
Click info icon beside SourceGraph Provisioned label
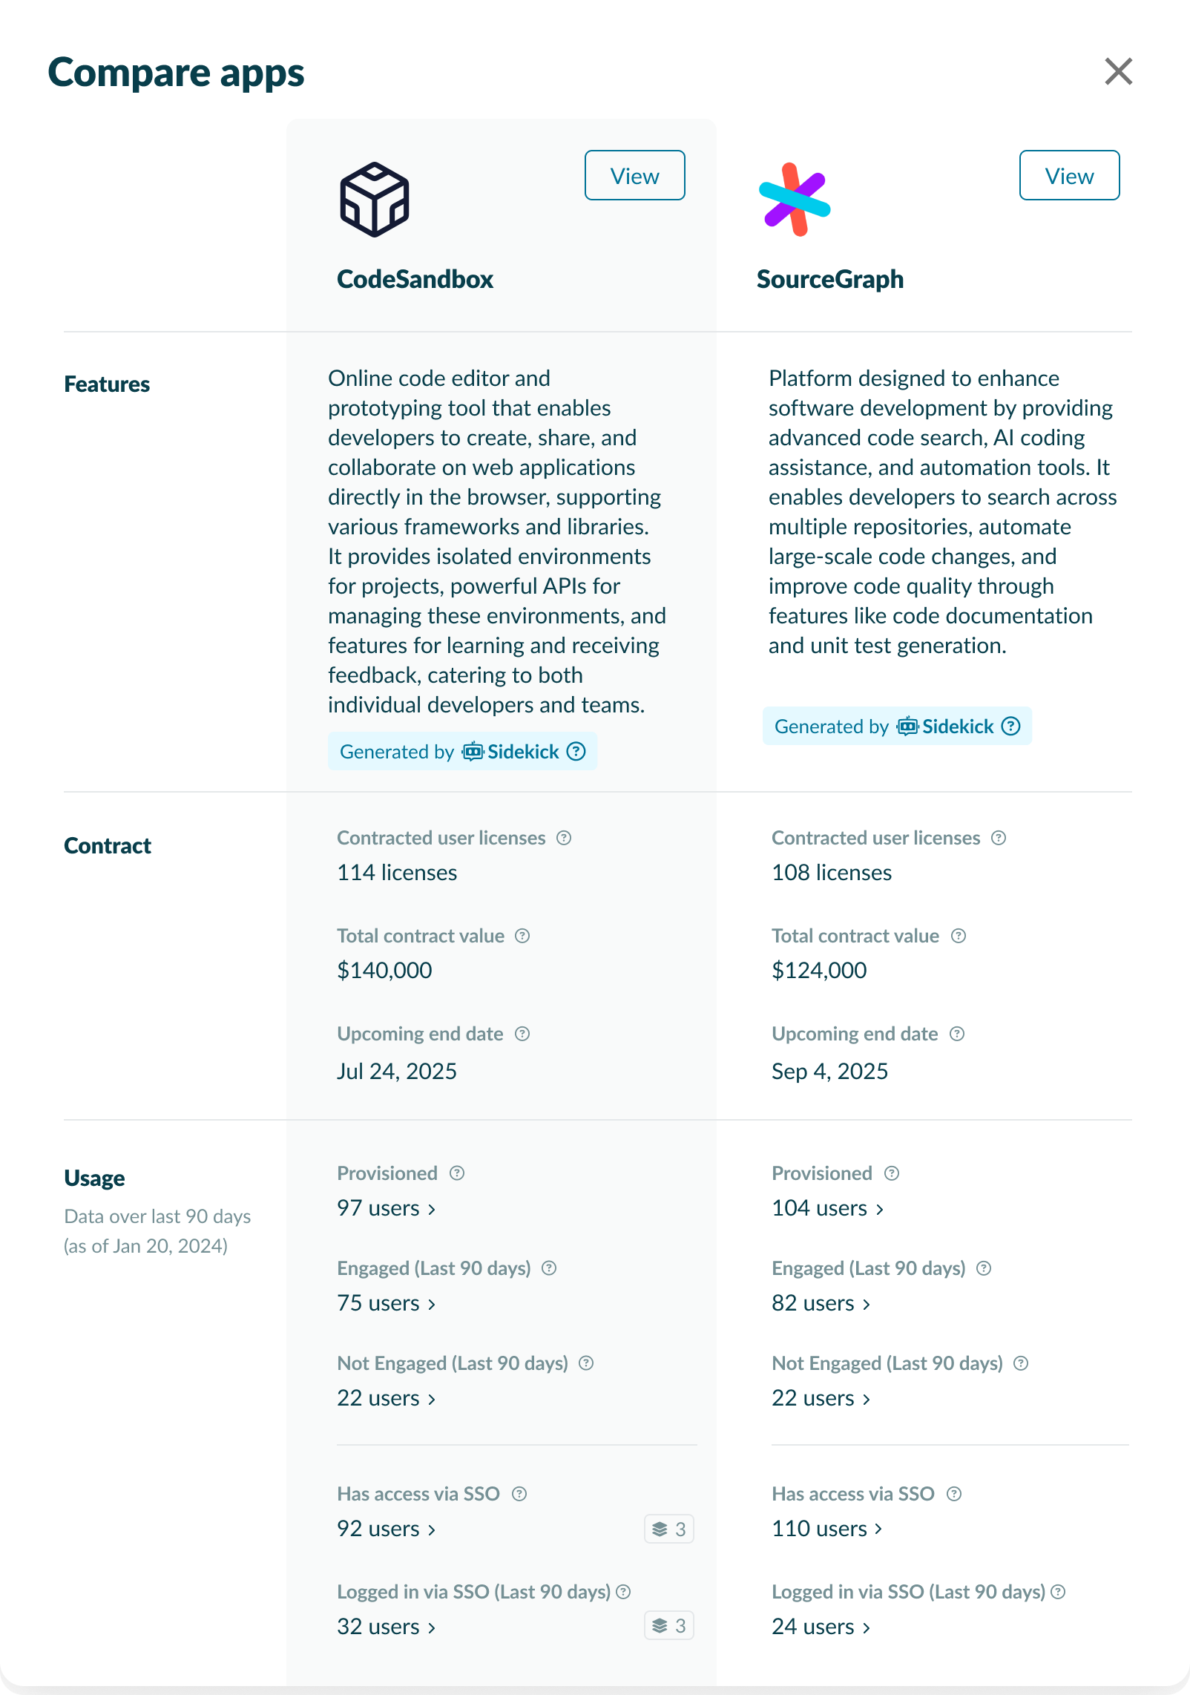[892, 1173]
